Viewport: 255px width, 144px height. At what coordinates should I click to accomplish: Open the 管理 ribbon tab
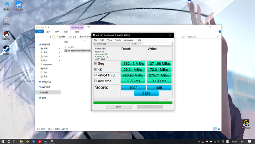click(x=77, y=32)
